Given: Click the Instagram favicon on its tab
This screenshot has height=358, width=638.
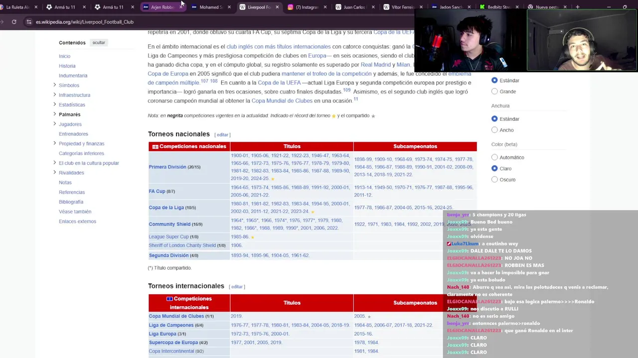Looking at the screenshot, I should tap(291, 7).
